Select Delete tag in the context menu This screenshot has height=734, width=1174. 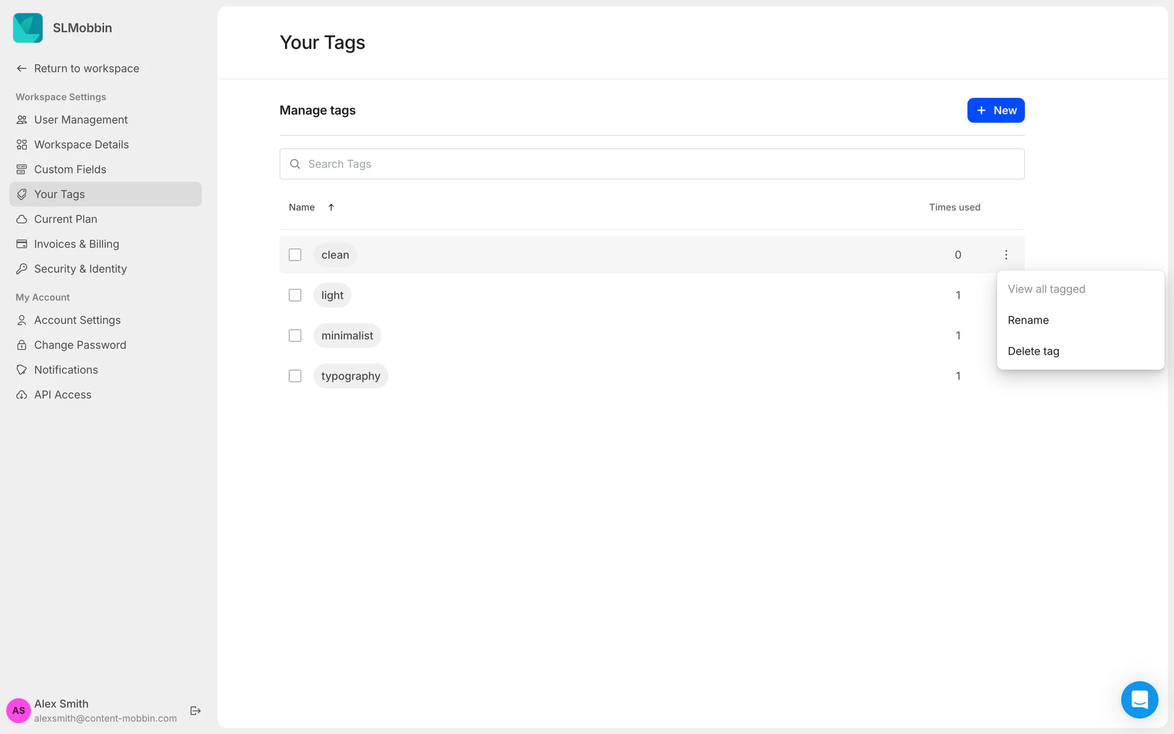[1033, 351]
